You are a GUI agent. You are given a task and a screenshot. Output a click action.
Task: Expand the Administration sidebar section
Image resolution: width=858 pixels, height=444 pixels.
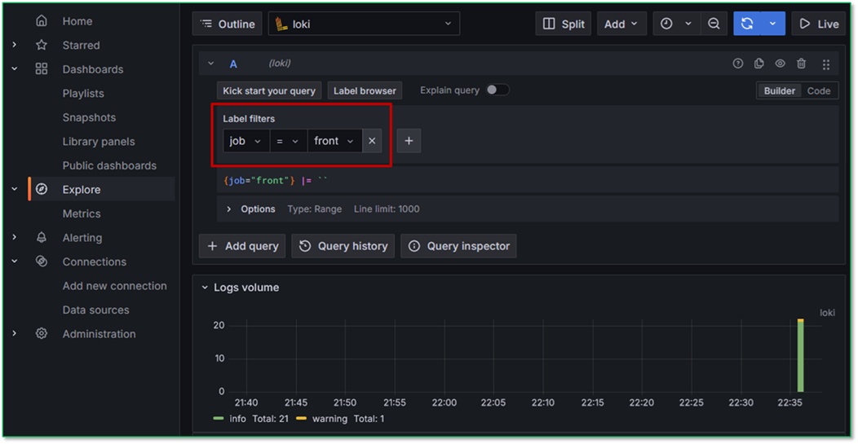click(15, 334)
